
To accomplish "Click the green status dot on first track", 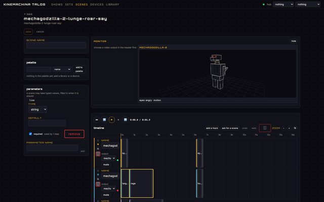I will point(117,160).
